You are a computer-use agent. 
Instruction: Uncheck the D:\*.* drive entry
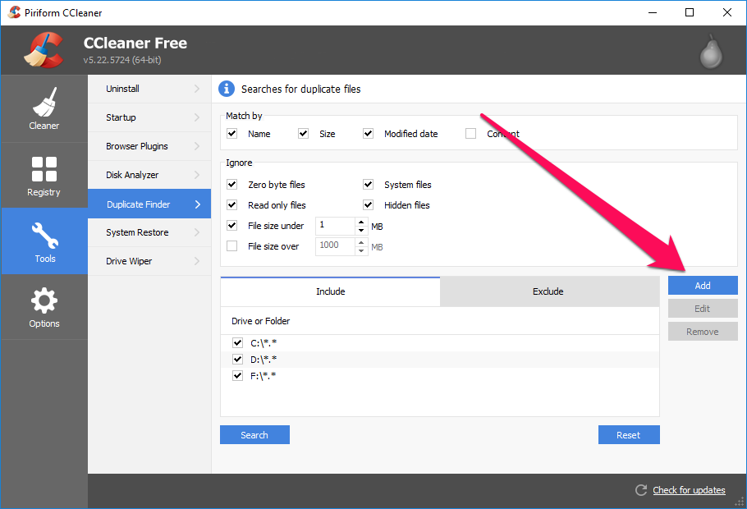tap(238, 360)
